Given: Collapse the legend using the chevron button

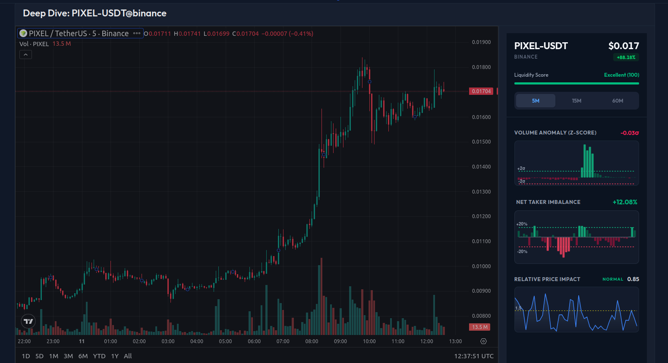Looking at the screenshot, I should (x=25, y=54).
